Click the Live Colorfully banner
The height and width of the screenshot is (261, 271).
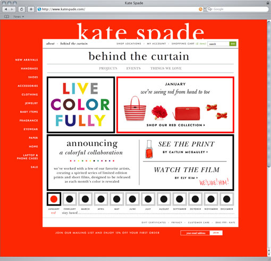[x=81, y=105]
